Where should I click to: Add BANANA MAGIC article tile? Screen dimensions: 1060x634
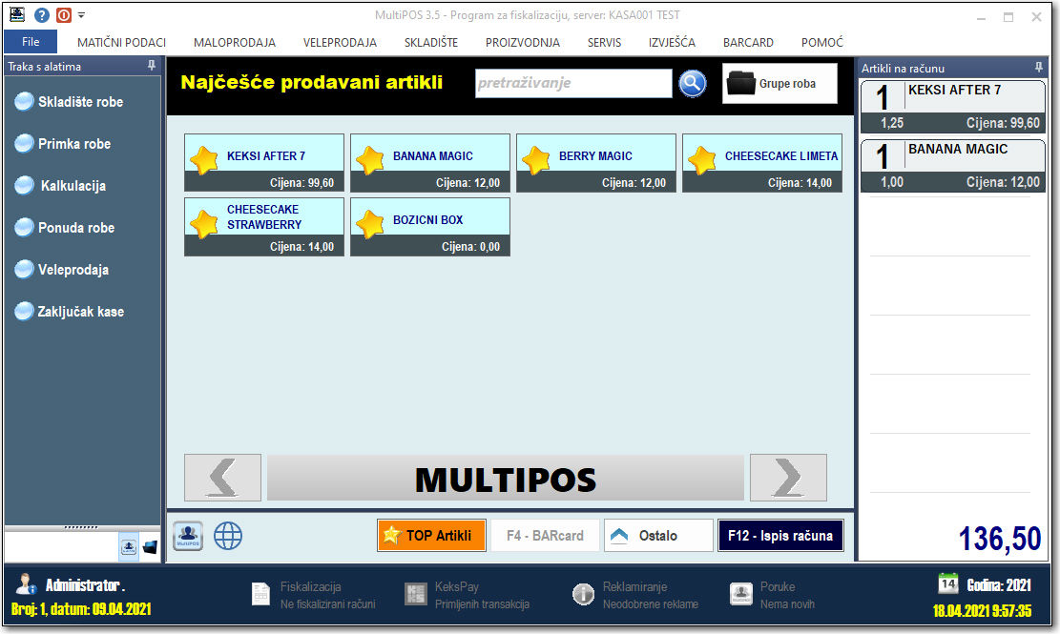click(430, 163)
